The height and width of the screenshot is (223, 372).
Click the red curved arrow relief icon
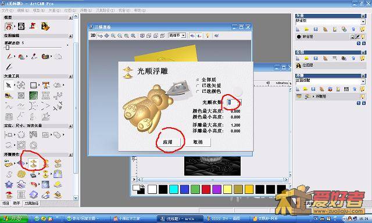[x=34, y=184]
